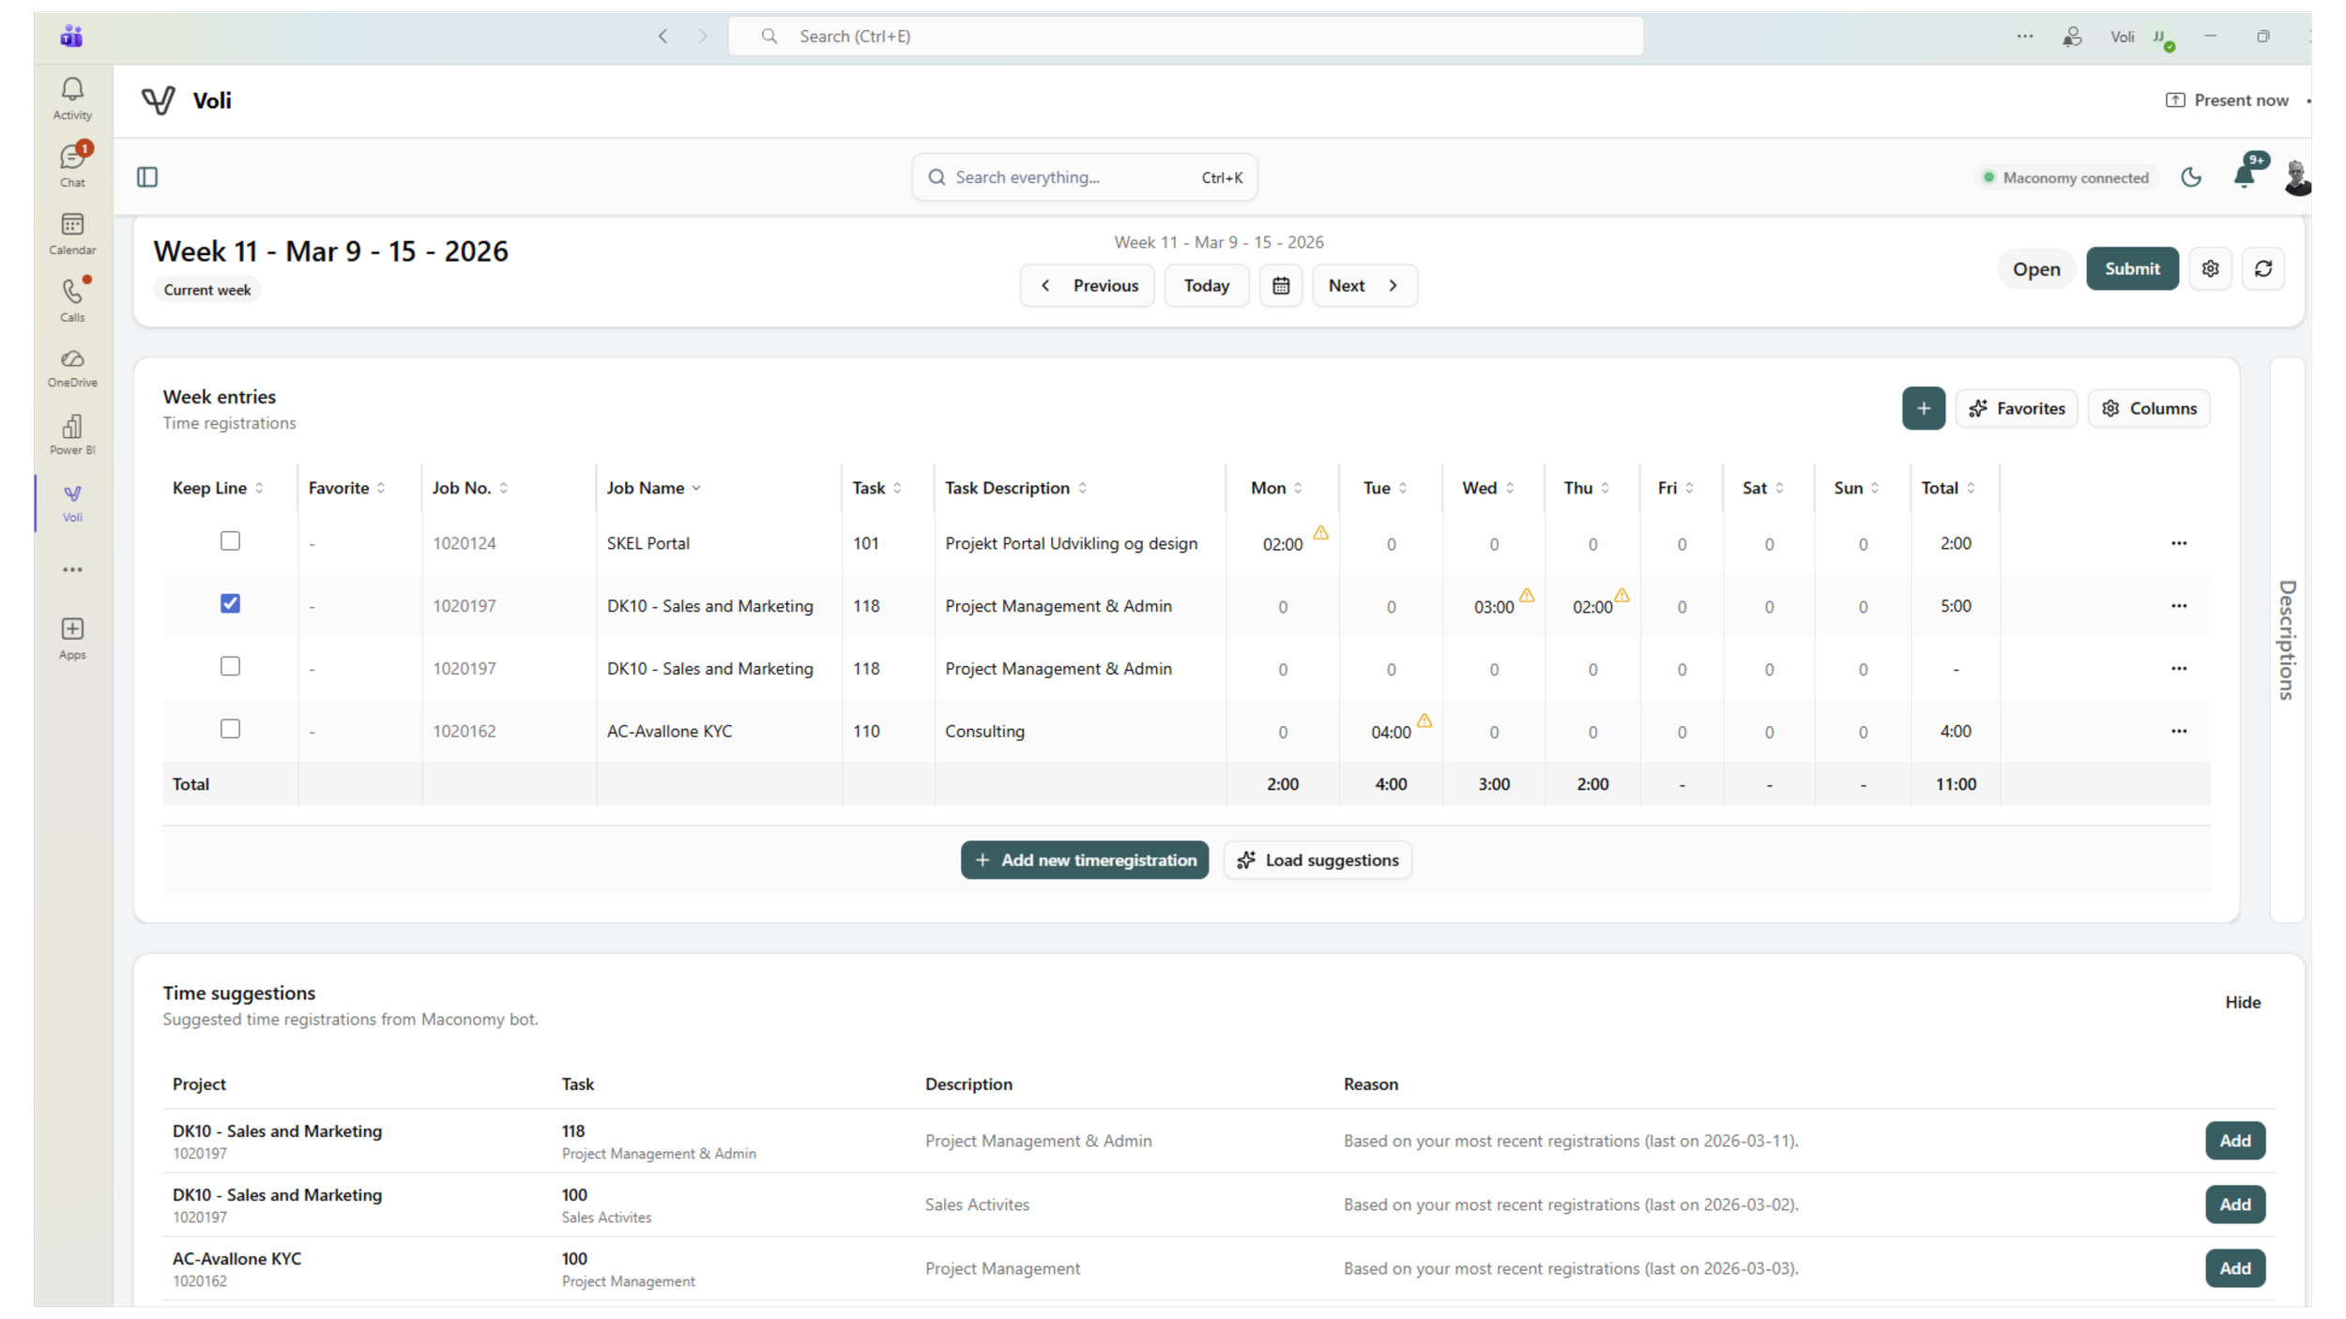
Task: Click the green plus add-entry icon
Action: (x=1923, y=409)
